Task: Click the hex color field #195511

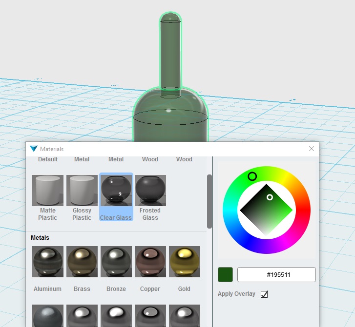Action: tap(276, 274)
